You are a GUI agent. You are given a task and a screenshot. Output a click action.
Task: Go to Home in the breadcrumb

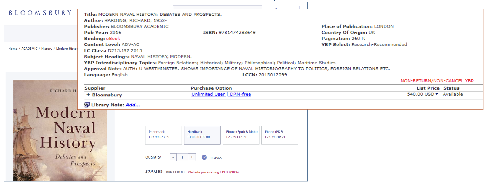13,49
